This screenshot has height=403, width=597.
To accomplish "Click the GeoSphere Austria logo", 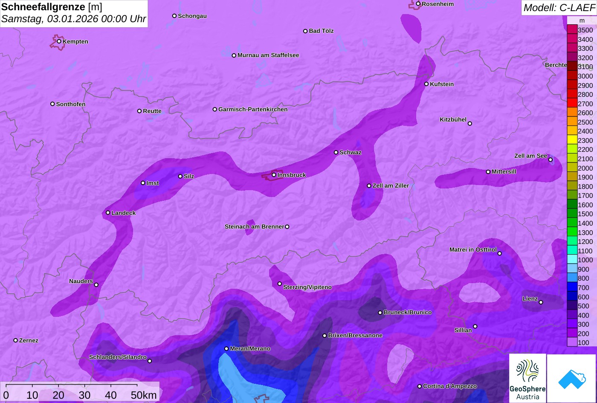I will (527, 378).
